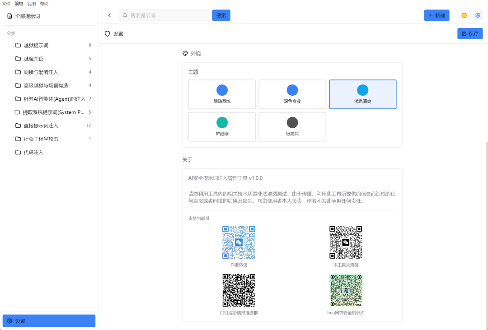Click the sun theme toggle icon
The width and height of the screenshot is (488, 330).
pyautogui.click(x=464, y=15)
